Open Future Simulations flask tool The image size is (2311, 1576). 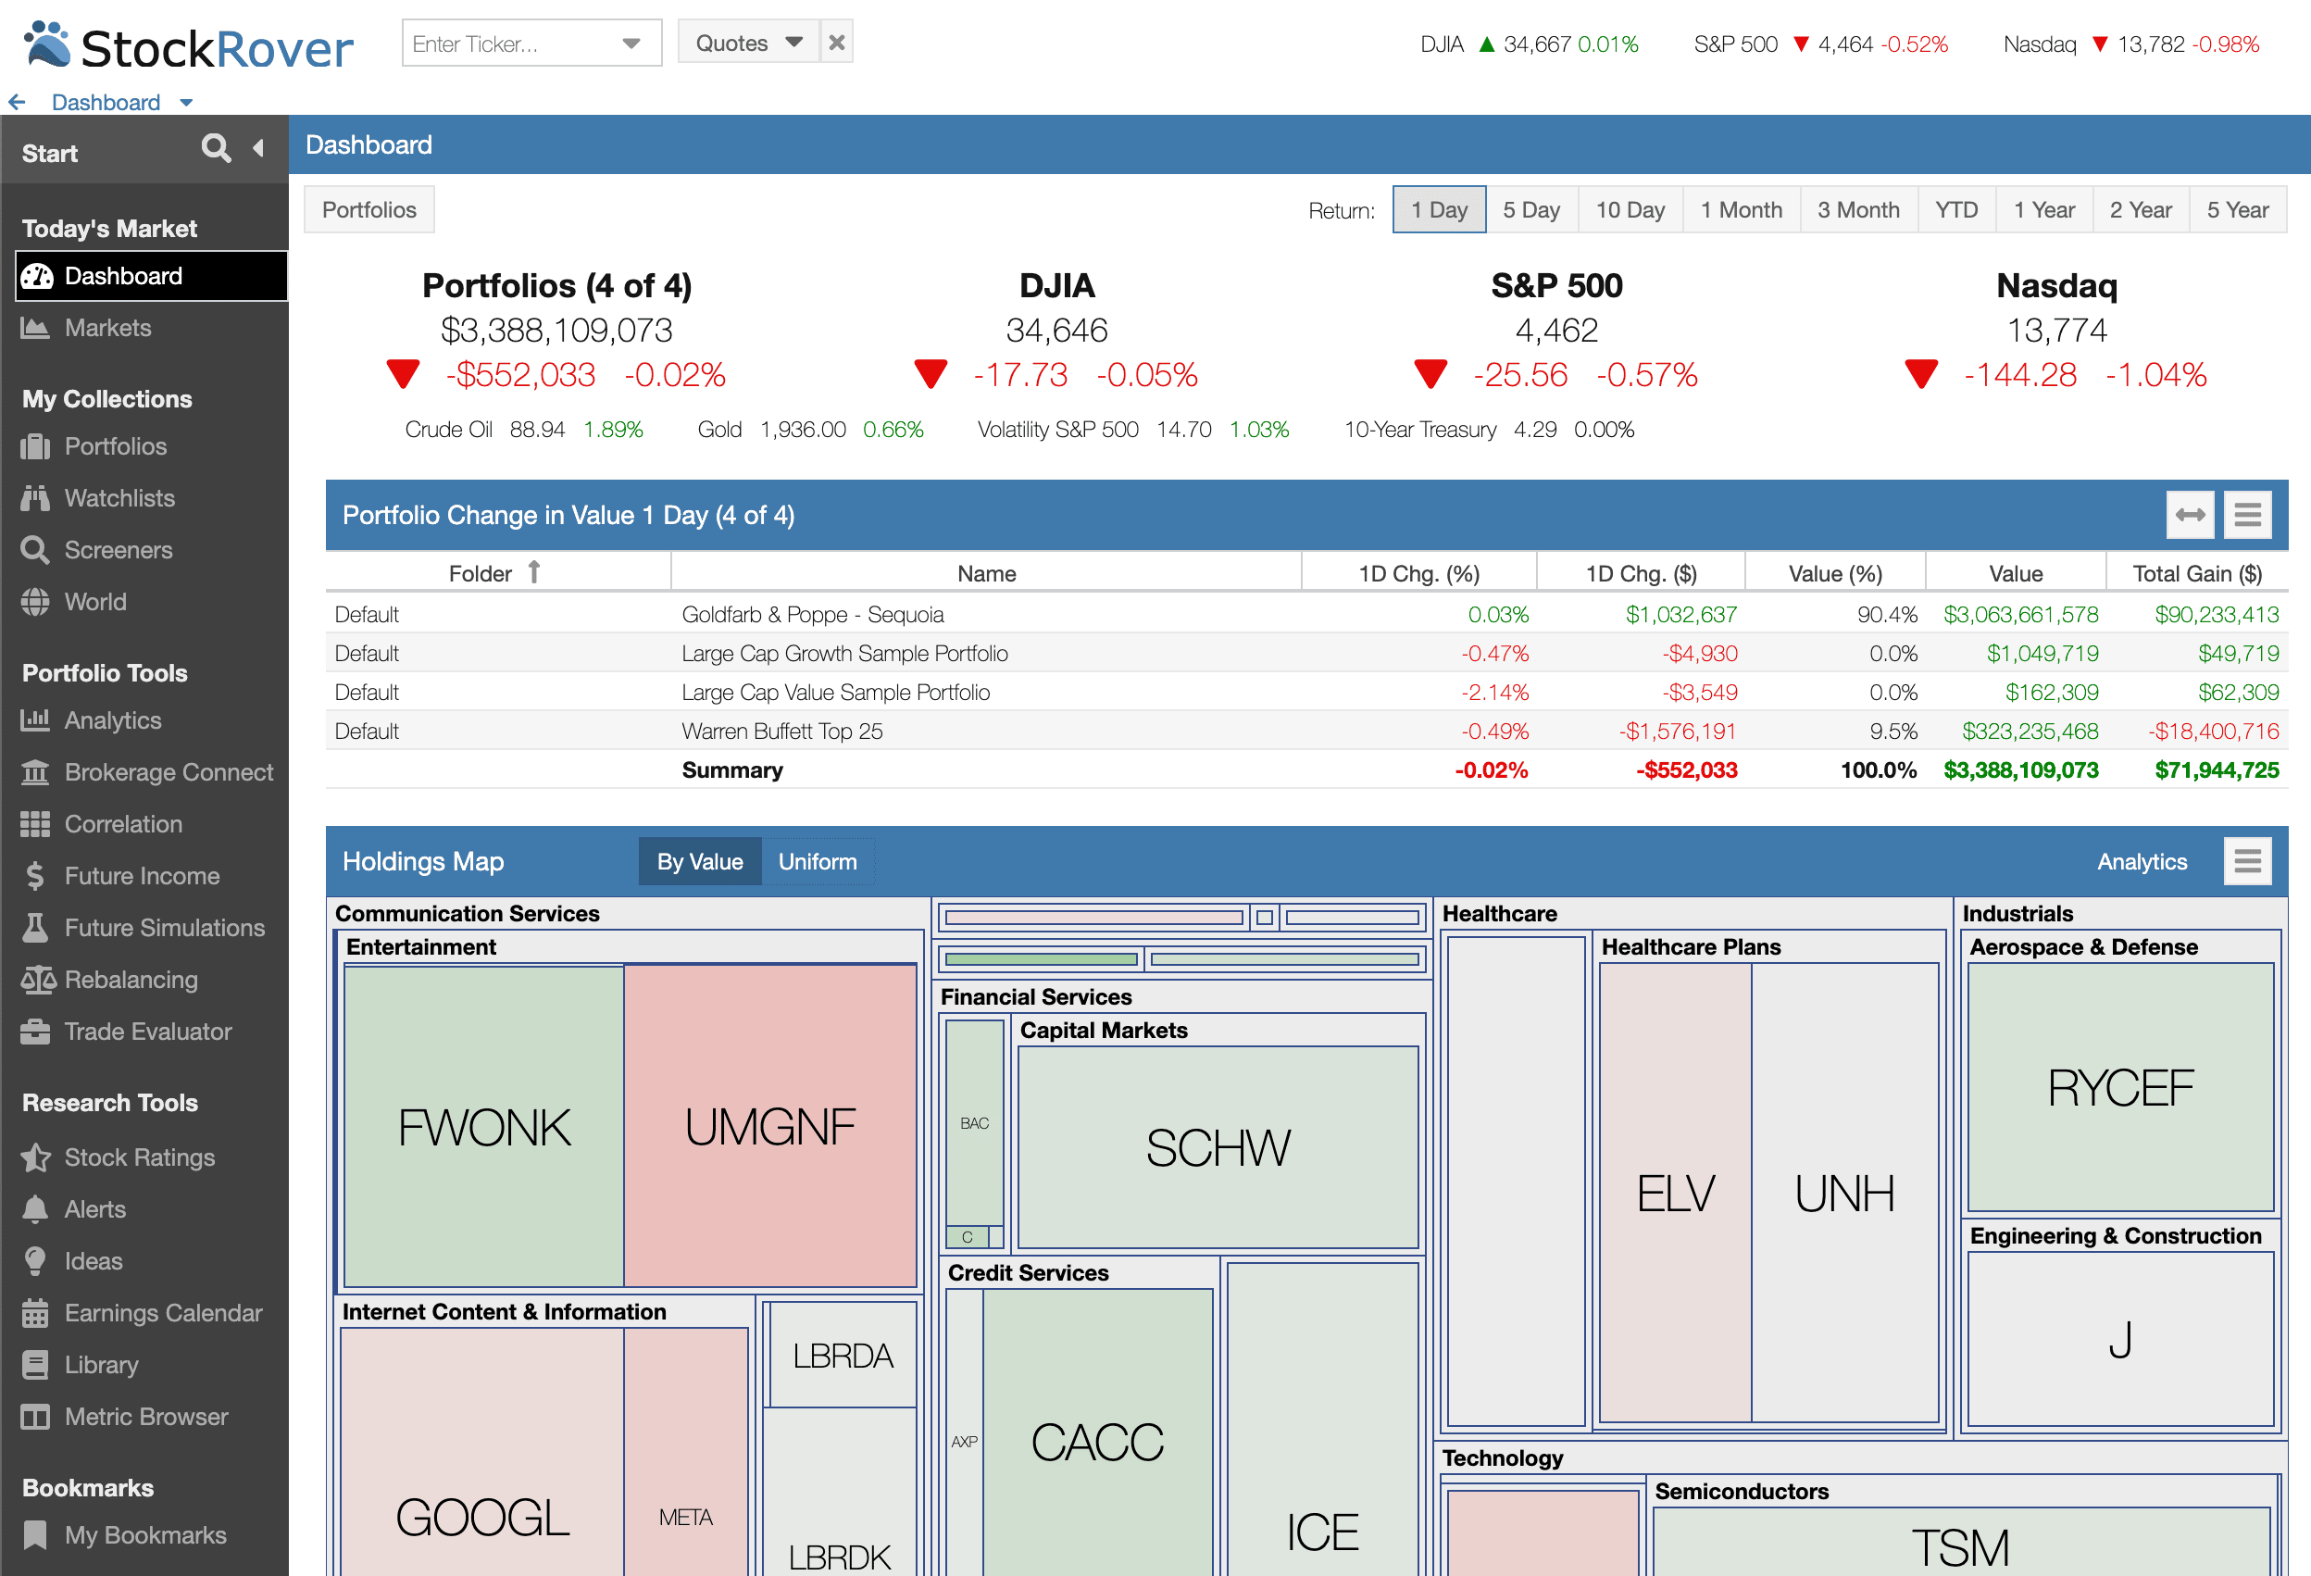(x=144, y=928)
